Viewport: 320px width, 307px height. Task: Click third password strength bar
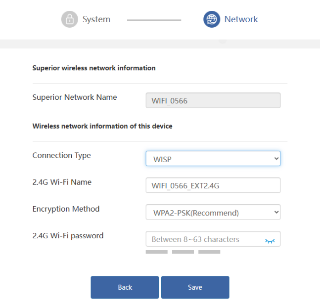pos(209,252)
